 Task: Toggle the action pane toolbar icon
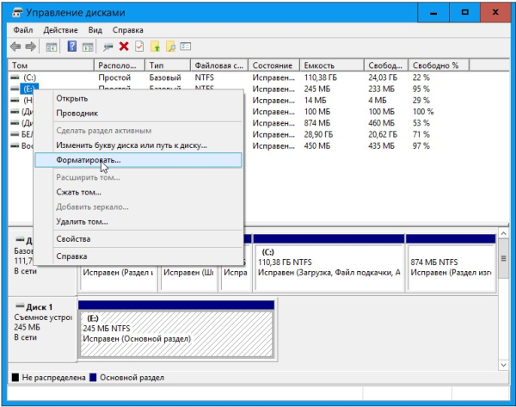point(88,46)
